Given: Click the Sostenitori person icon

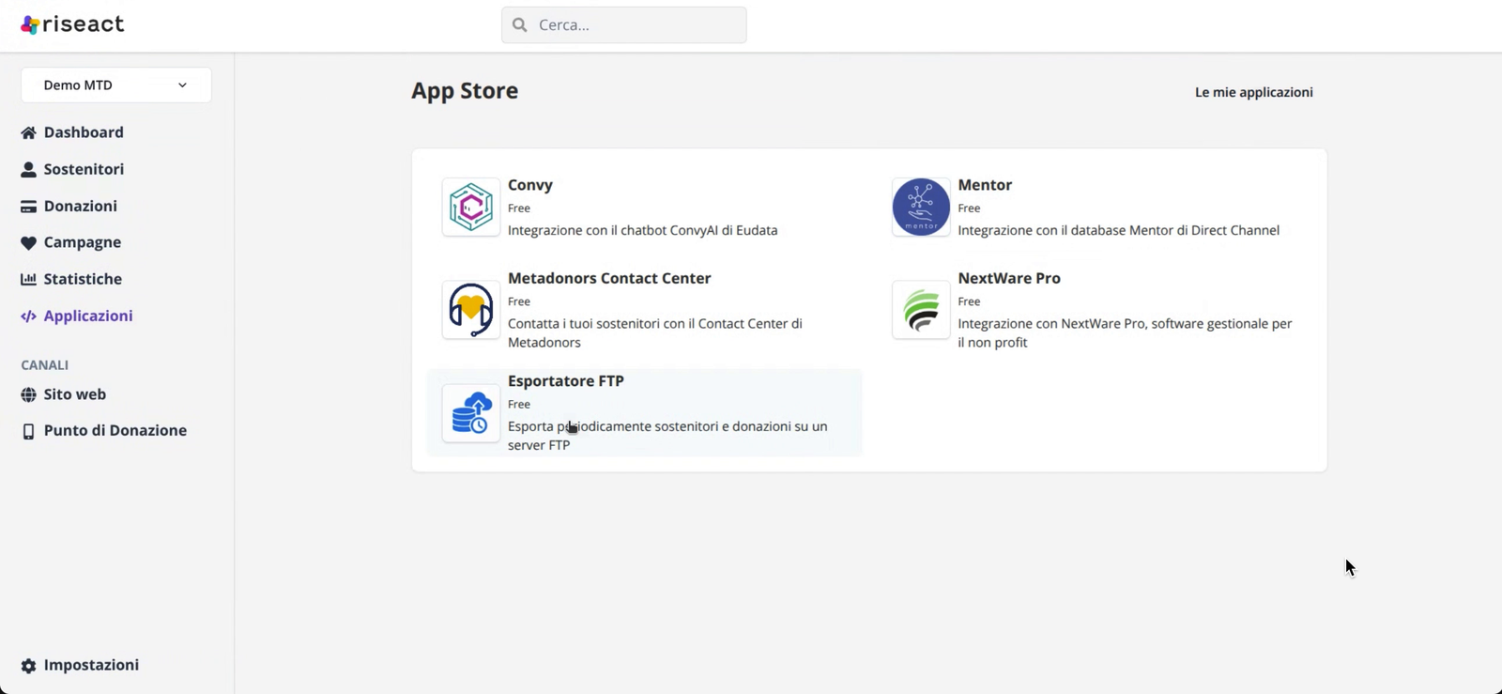Looking at the screenshot, I should (x=28, y=169).
